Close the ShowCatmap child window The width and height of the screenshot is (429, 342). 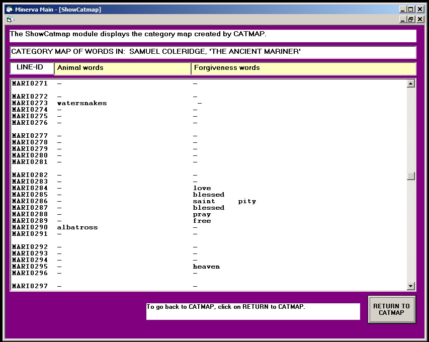(419, 19)
